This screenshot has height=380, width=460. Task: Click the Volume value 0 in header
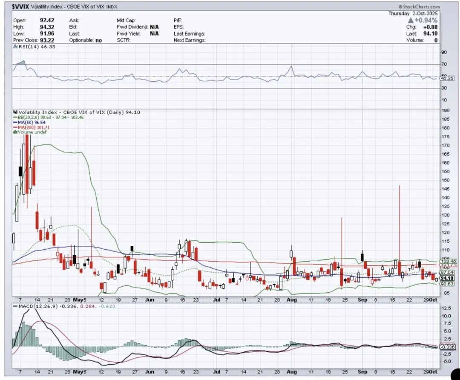click(x=436, y=40)
